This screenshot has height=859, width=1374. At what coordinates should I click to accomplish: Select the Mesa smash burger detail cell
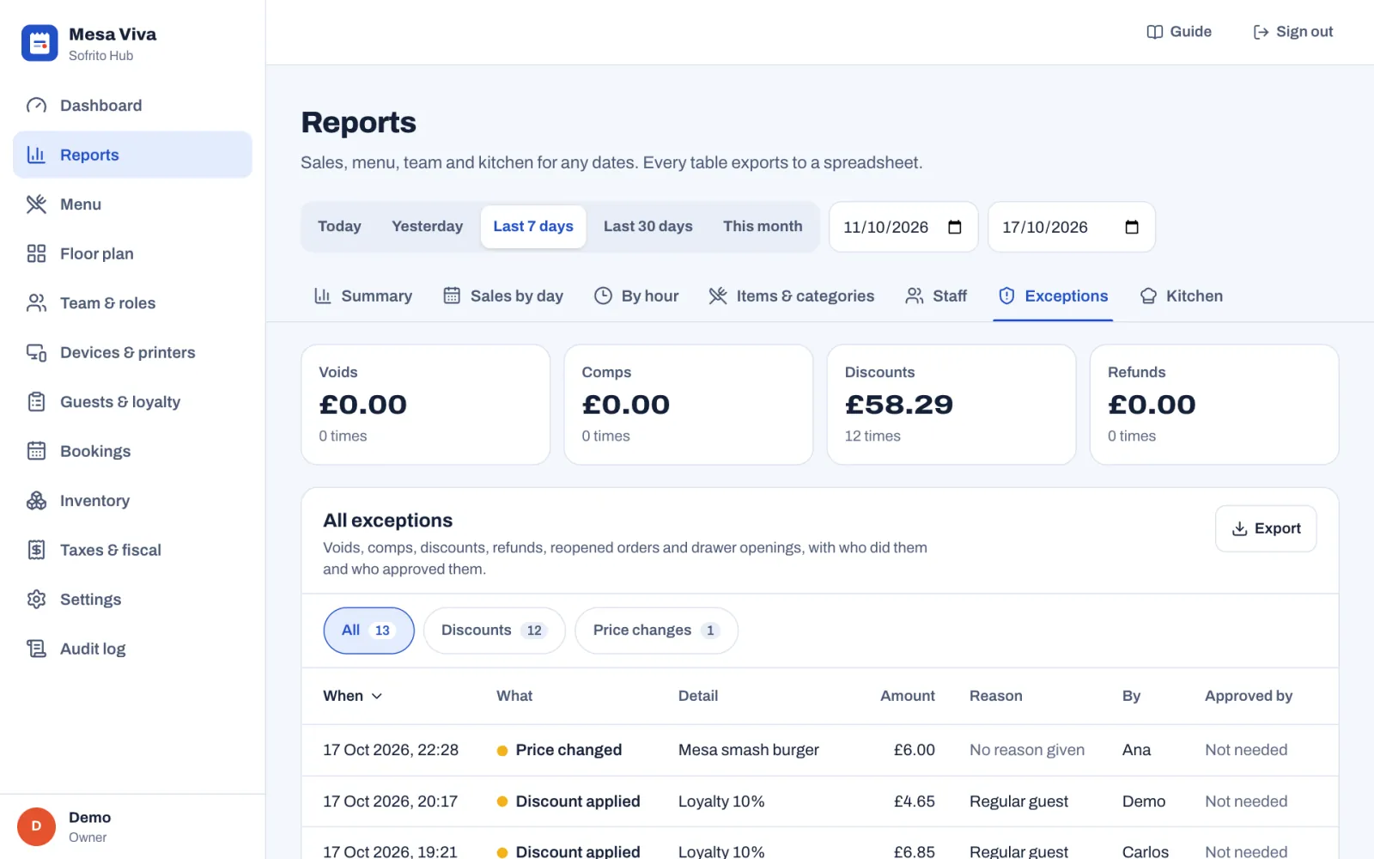749,750
